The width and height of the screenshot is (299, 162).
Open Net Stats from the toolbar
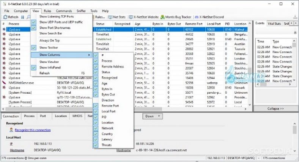tap(117, 17)
